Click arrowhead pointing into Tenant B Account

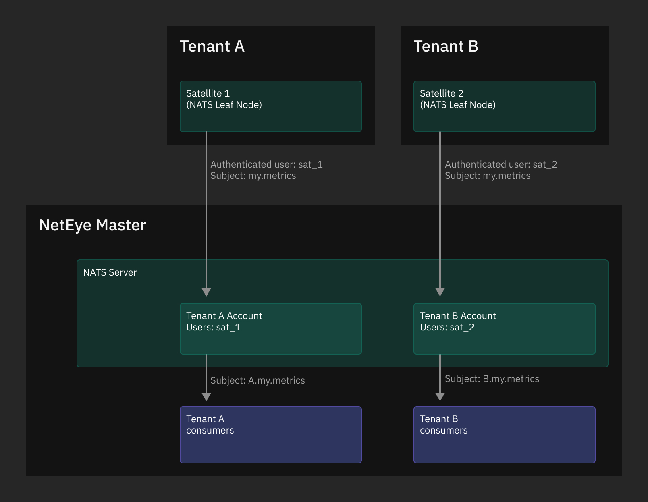pos(440,292)
